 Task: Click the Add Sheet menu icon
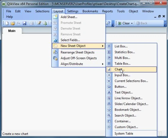pos(55,17)
